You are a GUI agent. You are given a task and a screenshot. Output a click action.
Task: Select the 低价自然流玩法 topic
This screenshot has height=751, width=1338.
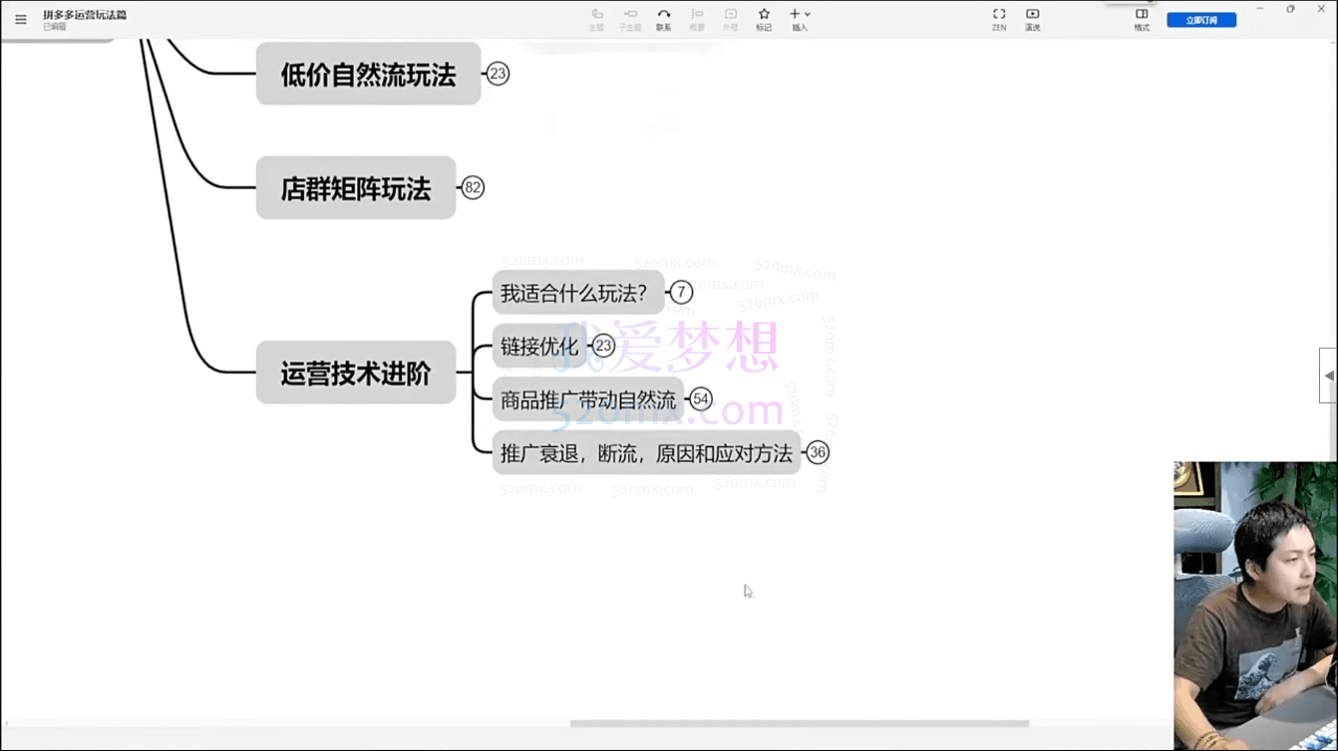368,74
